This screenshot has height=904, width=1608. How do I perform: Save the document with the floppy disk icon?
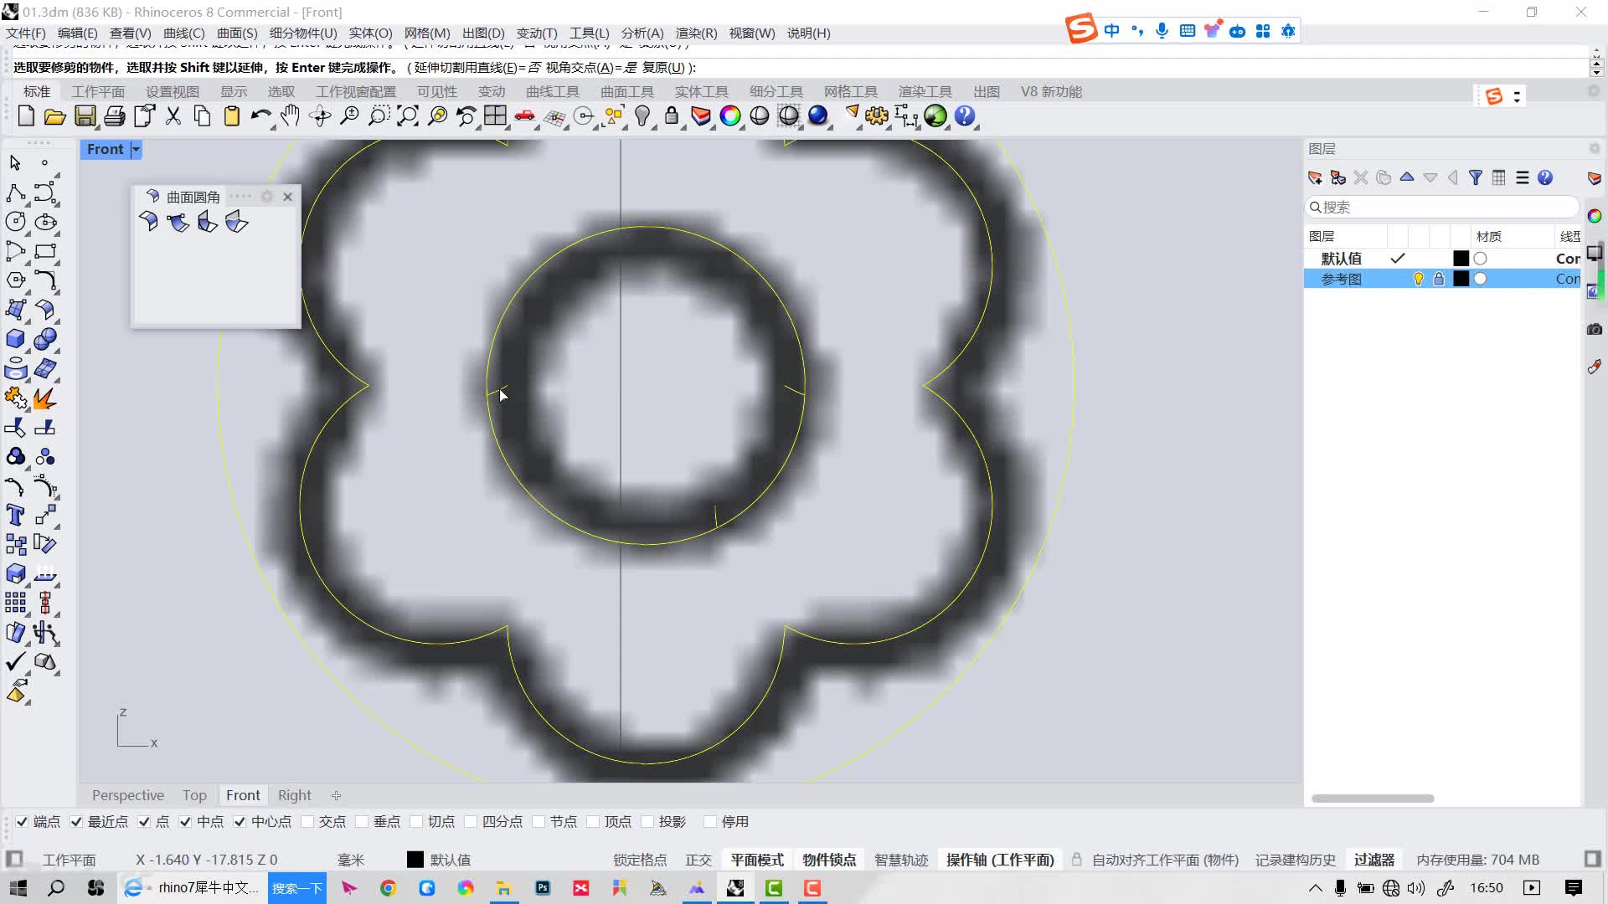click(x=85, y=116)
